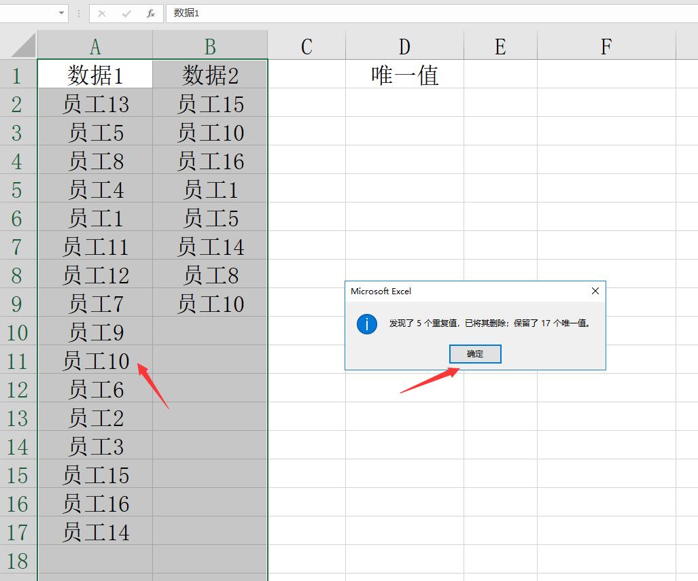The image size is (698, 581).
Task: Select cell B9 containing 员工10
Action: [210, 304]
